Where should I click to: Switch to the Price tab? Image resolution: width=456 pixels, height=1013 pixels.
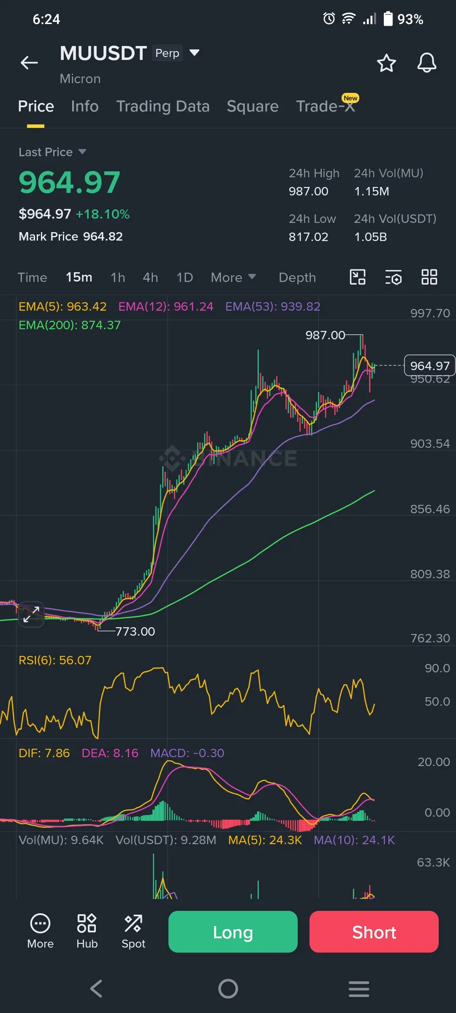click(x=36, y=106)
